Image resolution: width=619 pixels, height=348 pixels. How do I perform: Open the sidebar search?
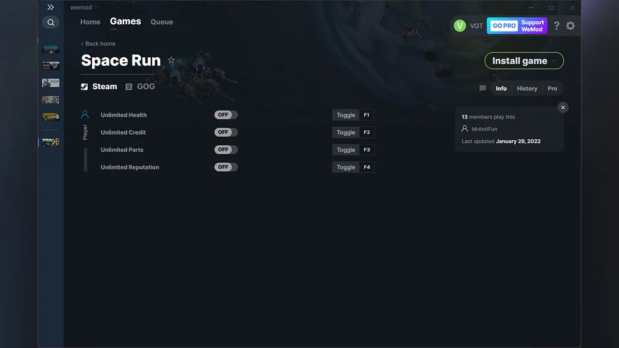(x=50, y=22)
